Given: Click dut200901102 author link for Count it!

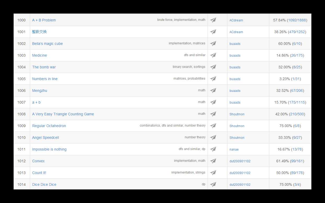Looking at the screenshot, I should click(240, 173).
